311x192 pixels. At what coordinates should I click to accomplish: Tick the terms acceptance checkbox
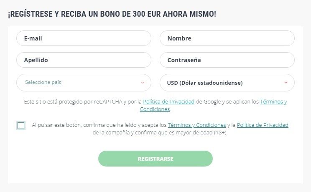21,125
